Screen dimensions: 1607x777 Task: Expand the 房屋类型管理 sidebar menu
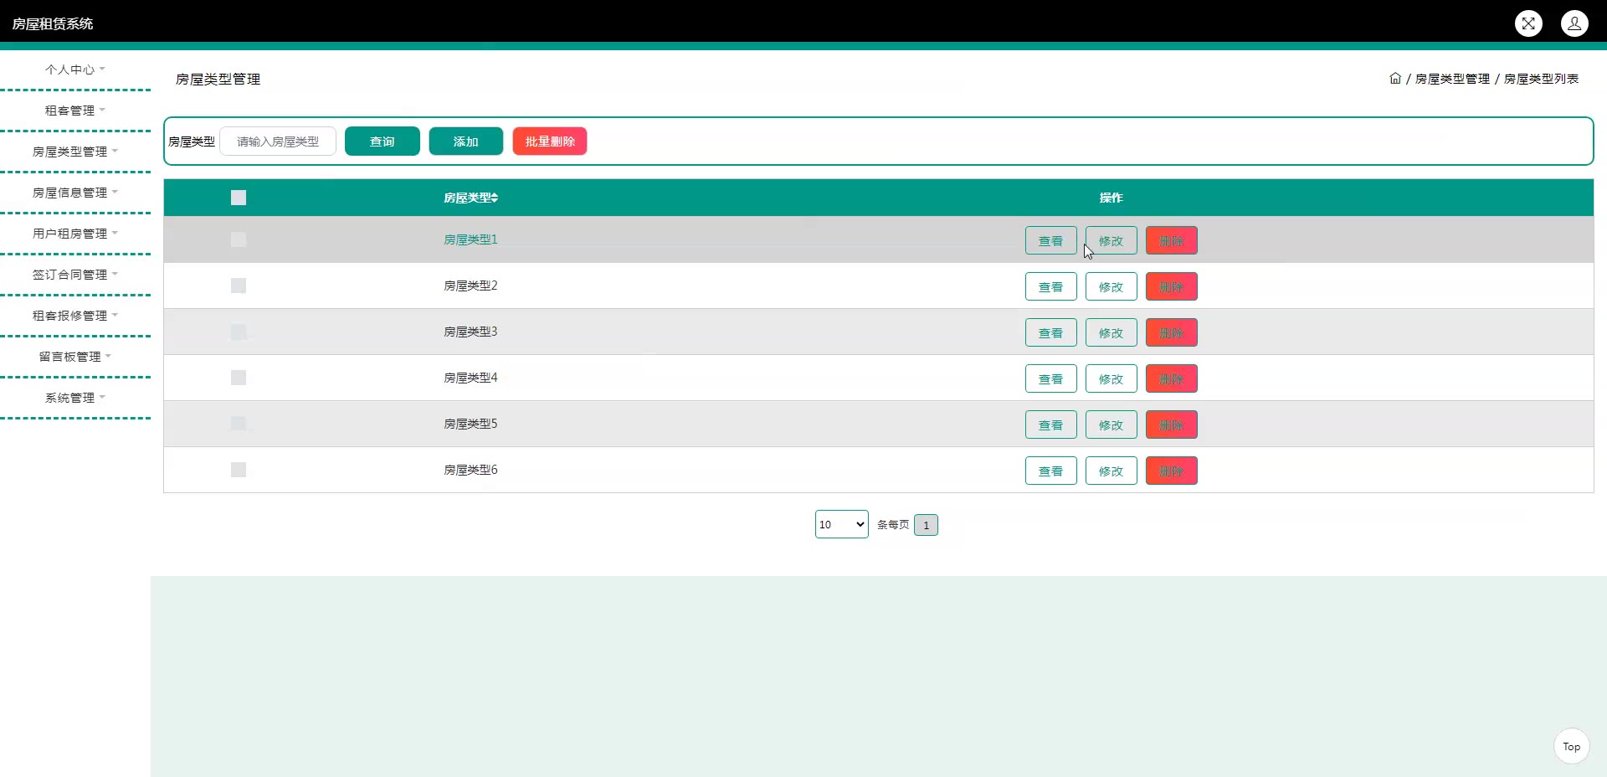[75, 152]
